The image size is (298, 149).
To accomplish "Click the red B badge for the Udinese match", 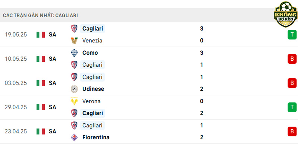I will pos(292,83).
